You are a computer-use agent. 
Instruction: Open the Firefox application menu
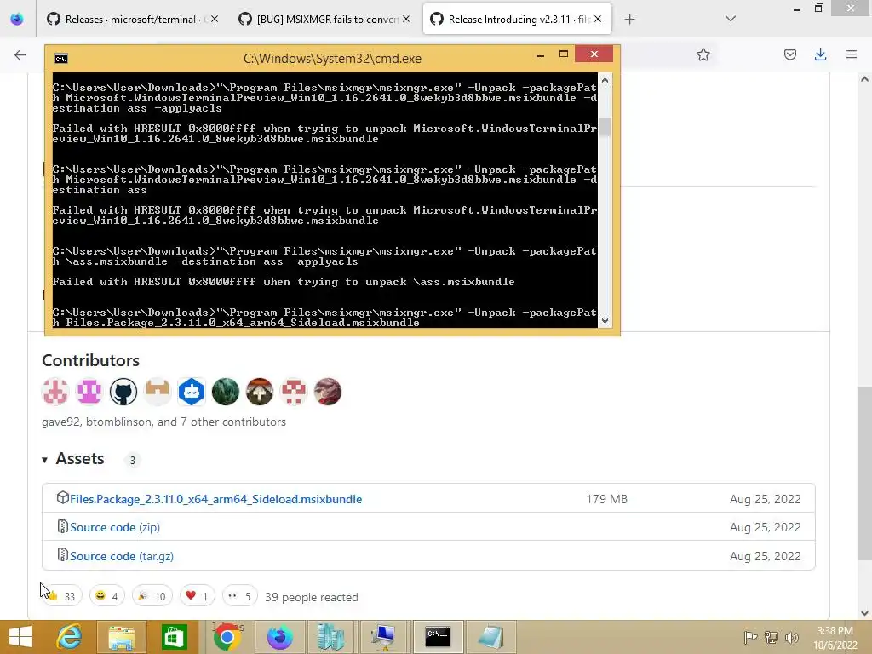click(x=852, y=54)
